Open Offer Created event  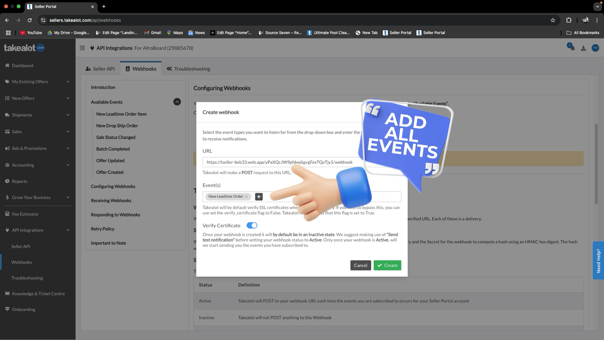(110, 172)
